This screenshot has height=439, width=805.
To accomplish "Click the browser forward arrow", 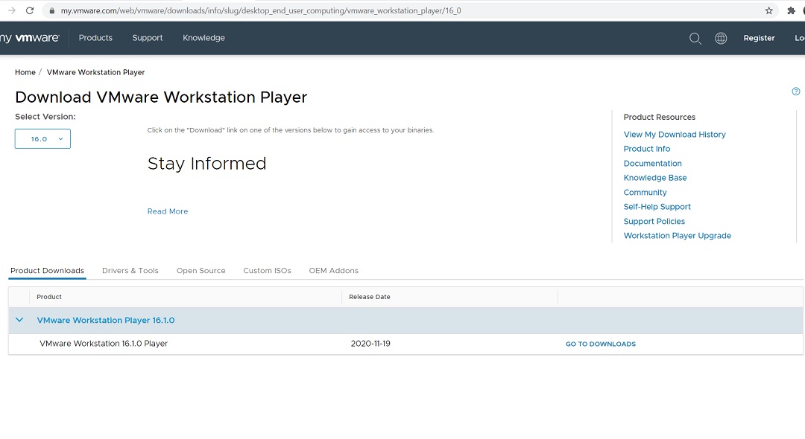I will [x=12, y=10].
